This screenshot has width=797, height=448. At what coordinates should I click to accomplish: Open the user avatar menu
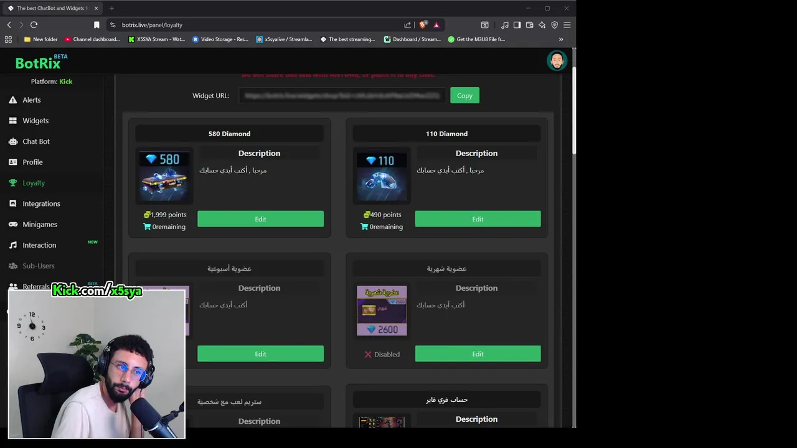[x=557, y=61]
